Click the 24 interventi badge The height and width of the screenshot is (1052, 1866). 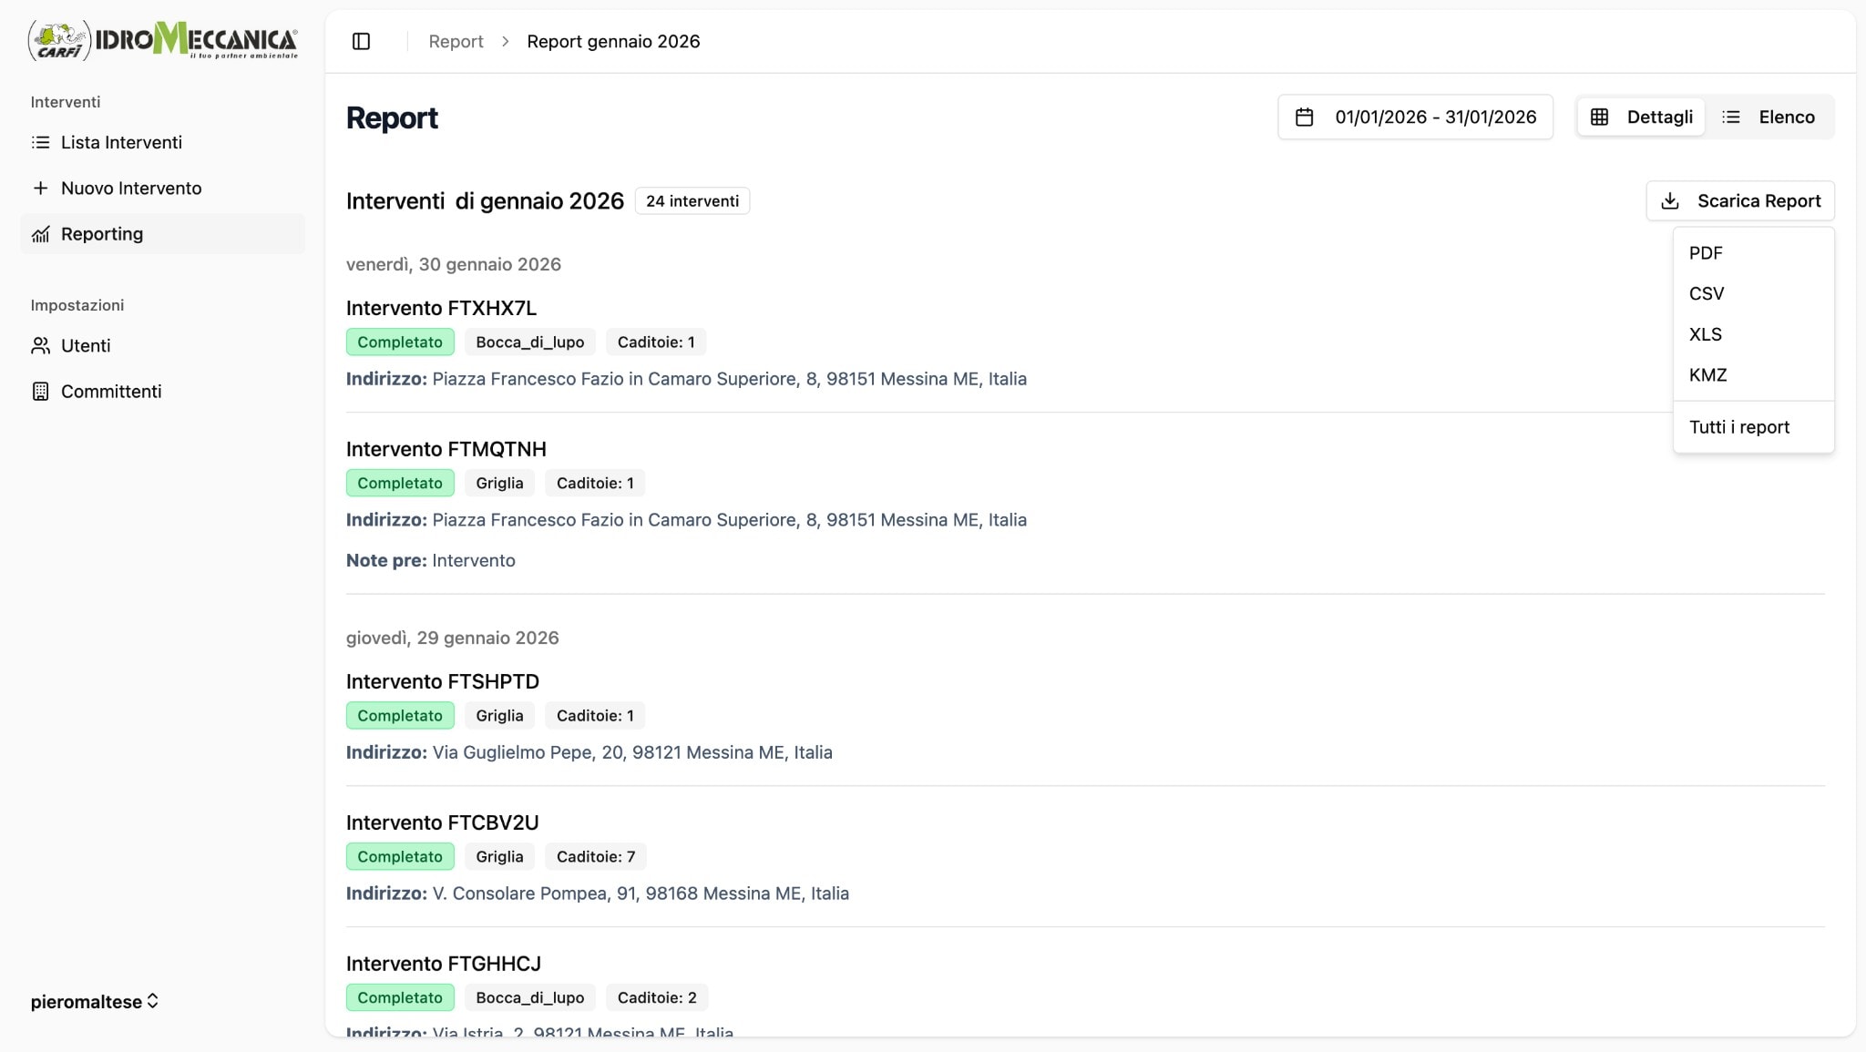692,200
